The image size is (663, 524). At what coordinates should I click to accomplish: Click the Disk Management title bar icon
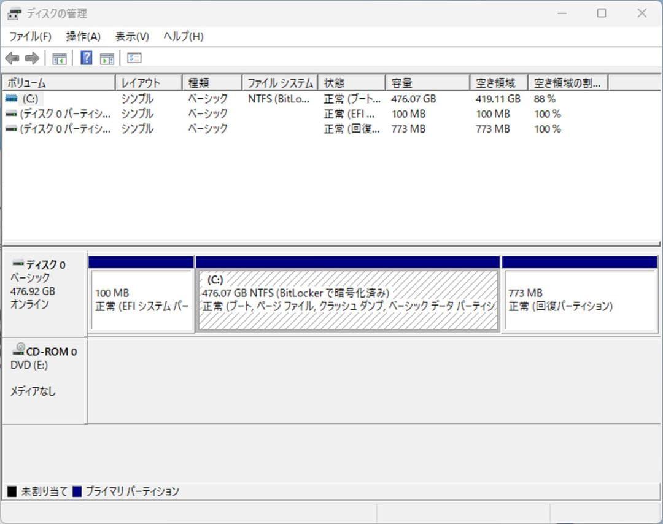[14, 13]
